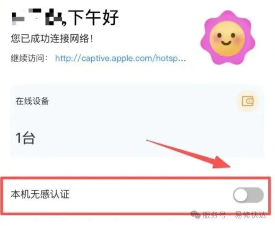Tap the 继续访问 label
The width and height of the screenshot is (275, 226).
(x=29, y=58)
